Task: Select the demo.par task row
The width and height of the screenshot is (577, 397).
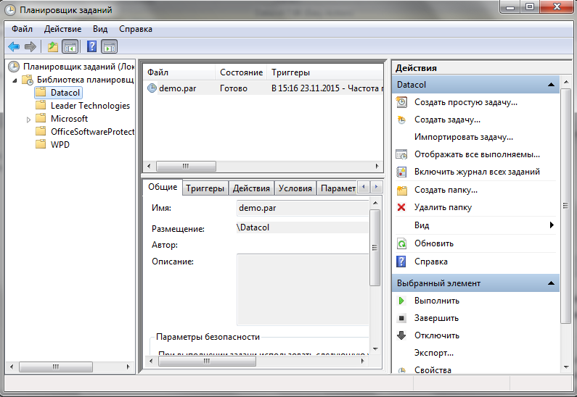Action: (263, 88)
